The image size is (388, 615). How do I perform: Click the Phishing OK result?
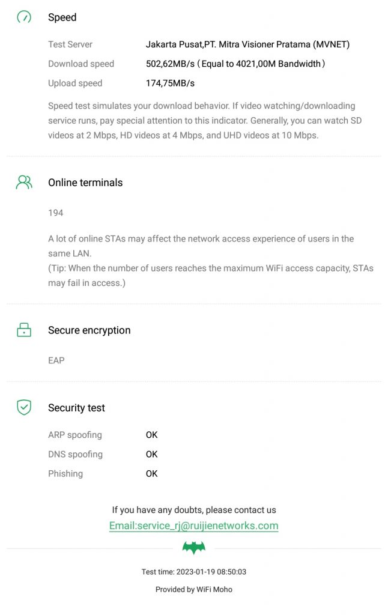coord(152,474)
